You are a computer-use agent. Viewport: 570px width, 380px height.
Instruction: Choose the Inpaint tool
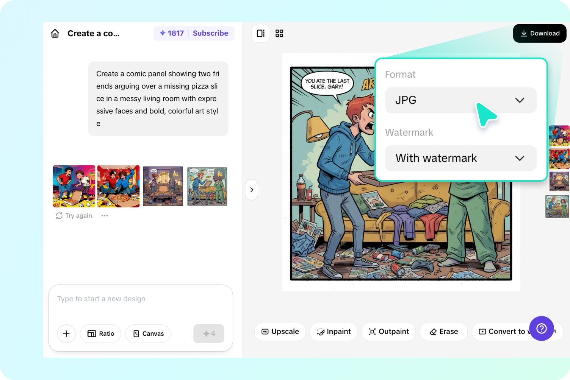pyautogui.click(x=334, y=332)
